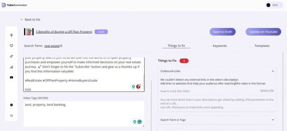The width and height of the screenshot is (287, 131).
Task: Click the red 3 issues count badge
Action: tap(184, 61)
